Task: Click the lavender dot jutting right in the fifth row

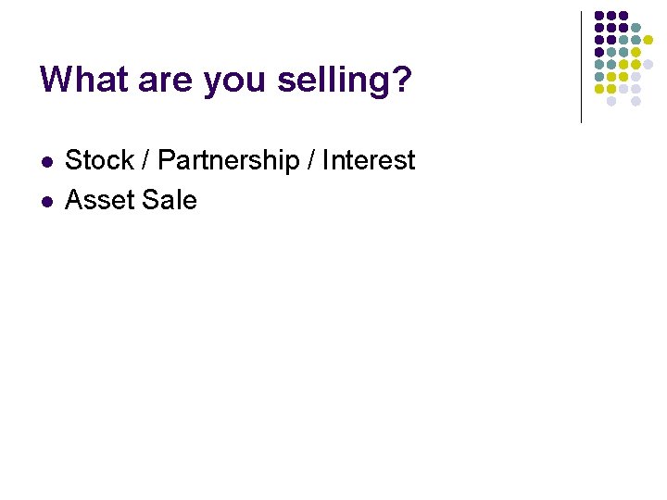Action: [648, 64]
